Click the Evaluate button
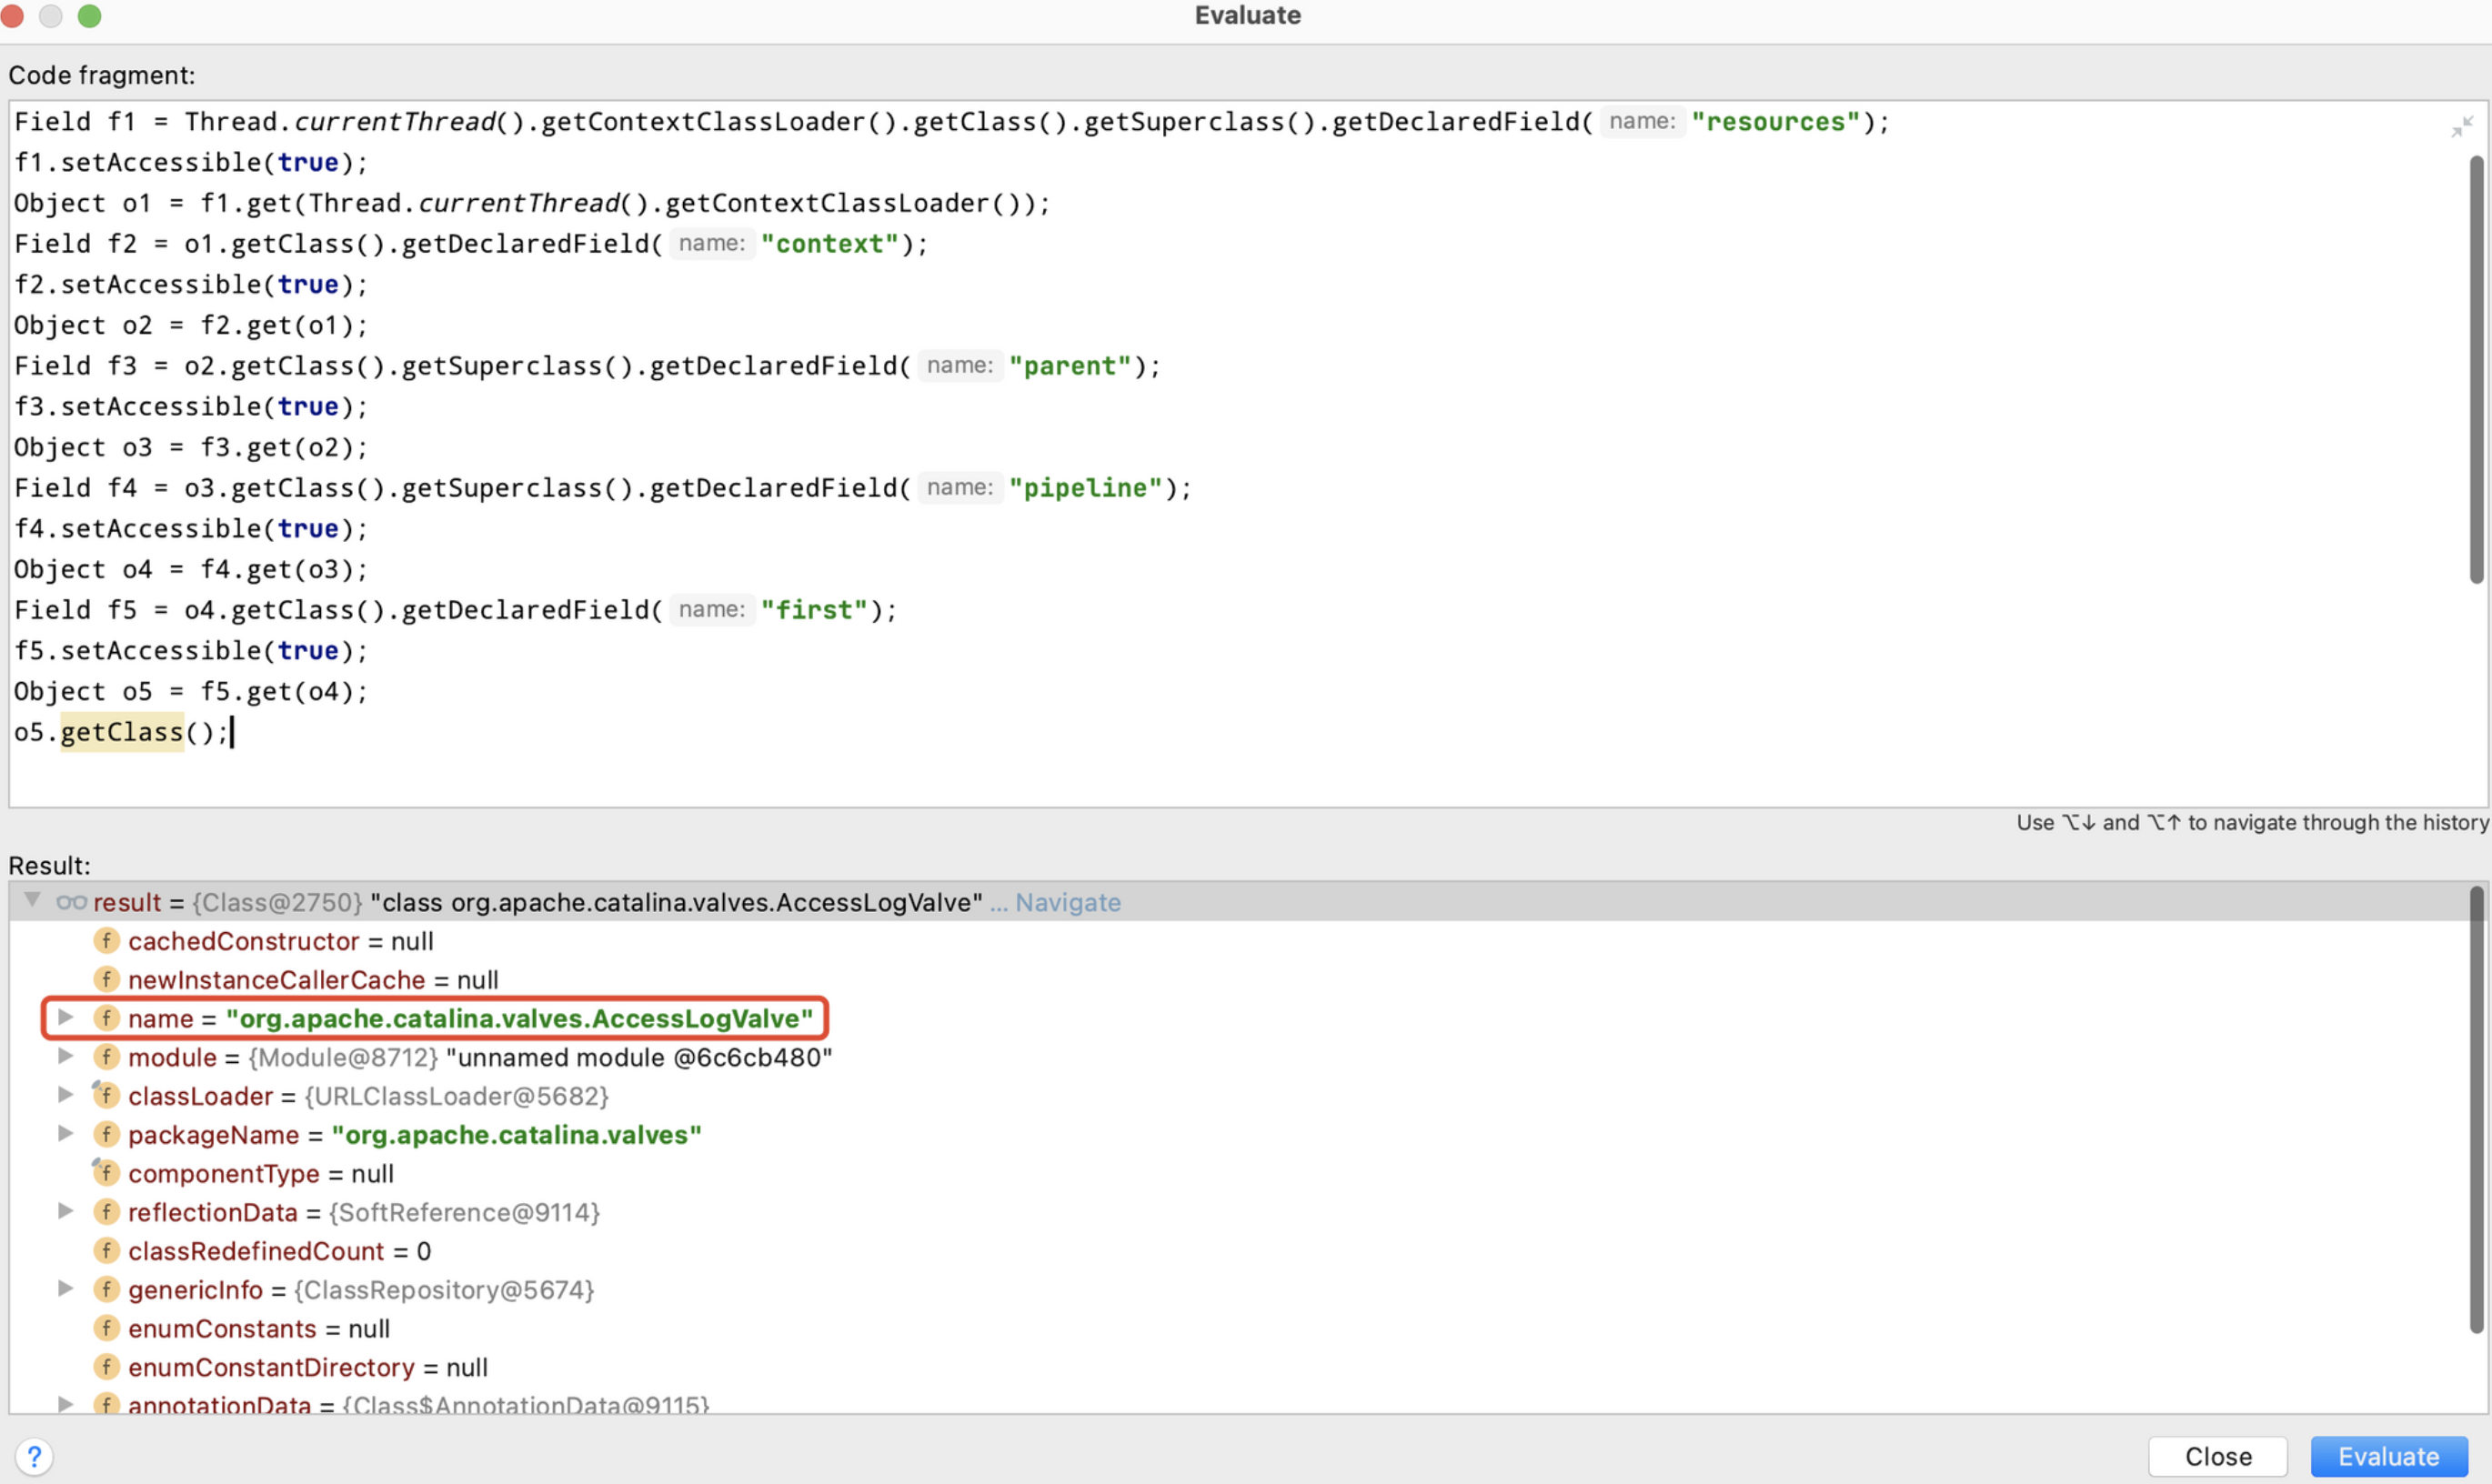The width and height of the screenshot is (2492, 1484). click(2388, 1456)
